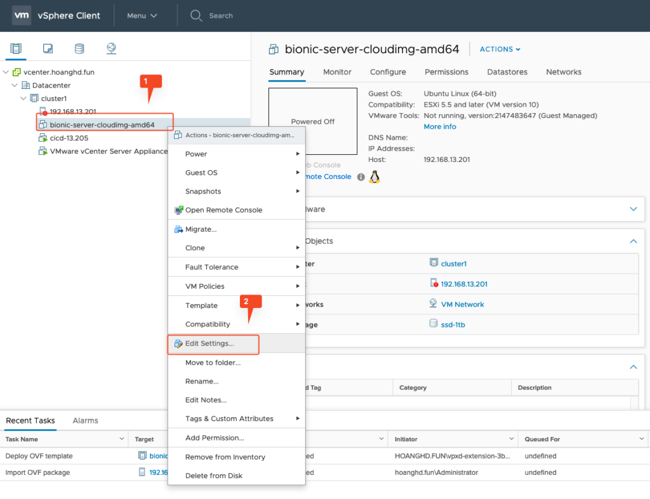
Task: Open Storage inventory view icon
Action: 79,48
